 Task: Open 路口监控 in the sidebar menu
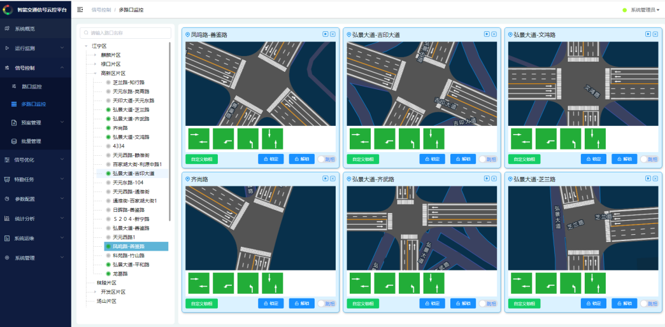(x=31, y=86)
